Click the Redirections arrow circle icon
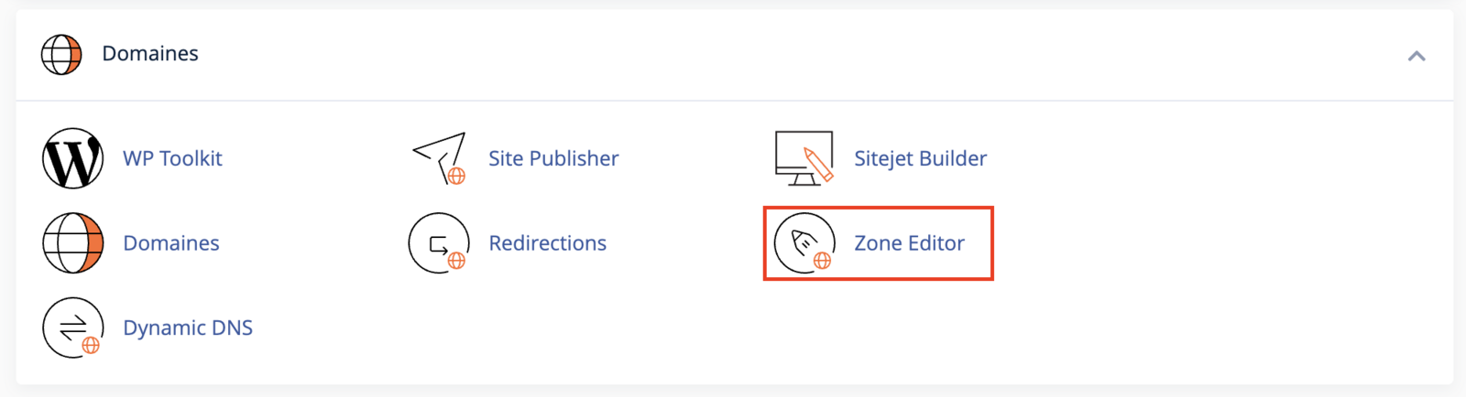Image resolution: width=1466 pixels, height=397 pixels. pos(439,243)
